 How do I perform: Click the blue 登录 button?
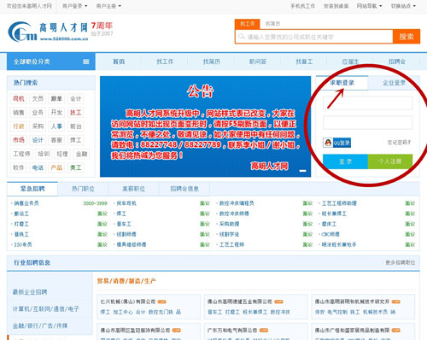click(x=345, y=161)
